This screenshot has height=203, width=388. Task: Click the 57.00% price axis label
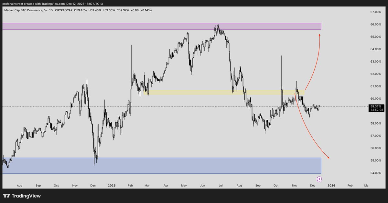(376, 136)
